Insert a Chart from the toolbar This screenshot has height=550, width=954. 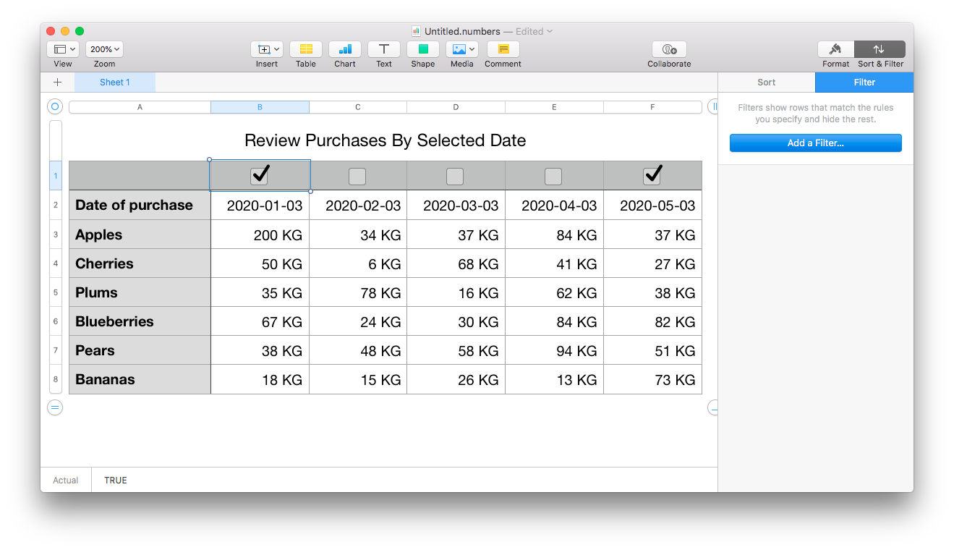tap(345, 49)
